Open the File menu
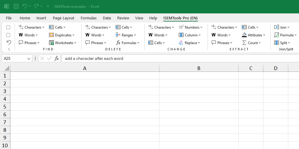Screen dimensions: 299x149 pos(9,18)
